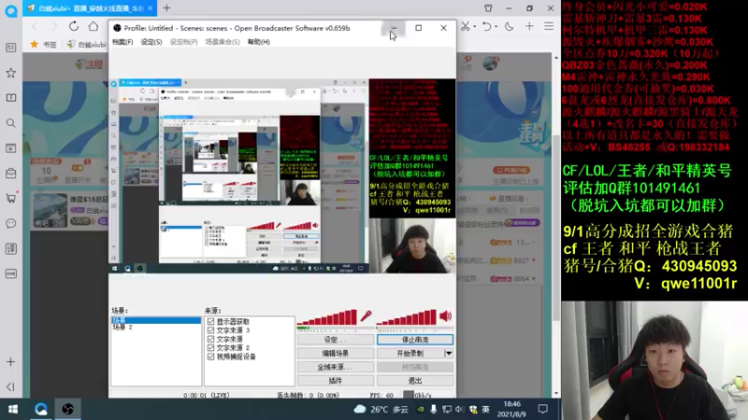
Task: Adjust the microphone volume slider in OBS
Action: pos(326,317)
